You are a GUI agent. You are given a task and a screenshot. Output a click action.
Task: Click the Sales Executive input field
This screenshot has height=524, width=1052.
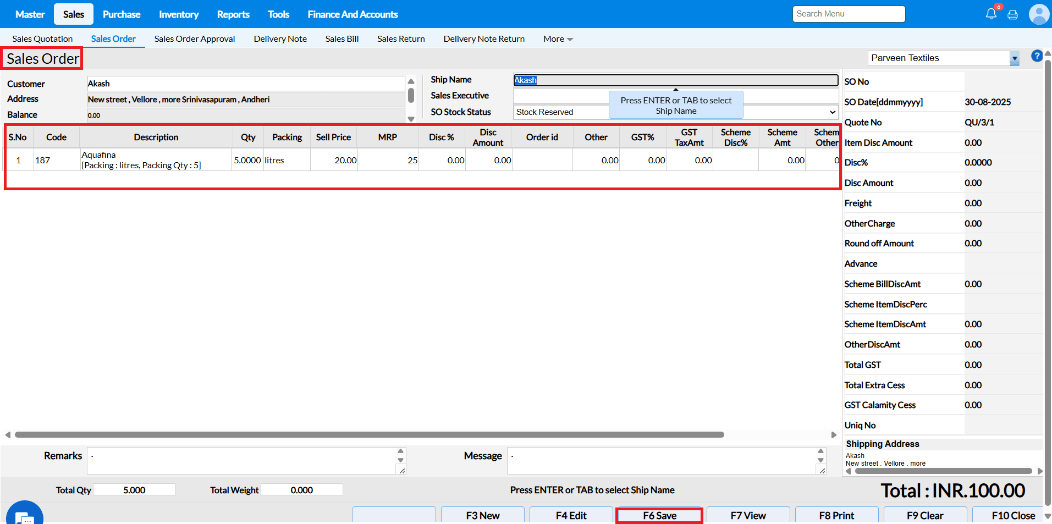(561, 96)
